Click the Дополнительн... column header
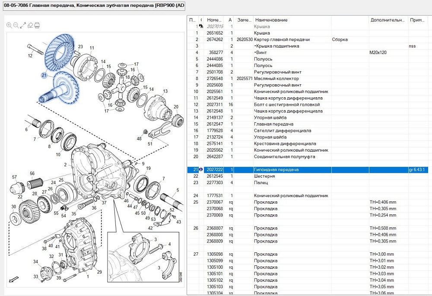 tap(388, 20)
